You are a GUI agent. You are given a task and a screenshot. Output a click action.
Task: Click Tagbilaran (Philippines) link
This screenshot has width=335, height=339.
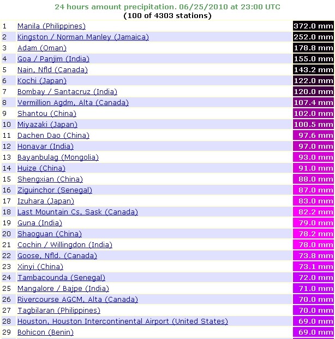pos(59,311)
